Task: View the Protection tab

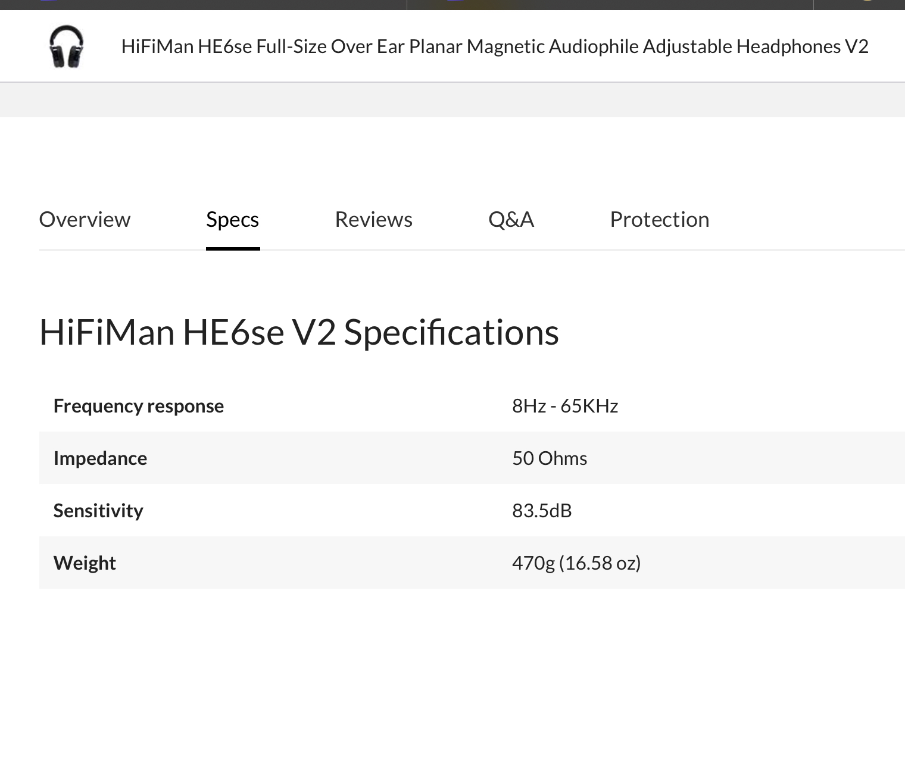Action: (659, 220)
